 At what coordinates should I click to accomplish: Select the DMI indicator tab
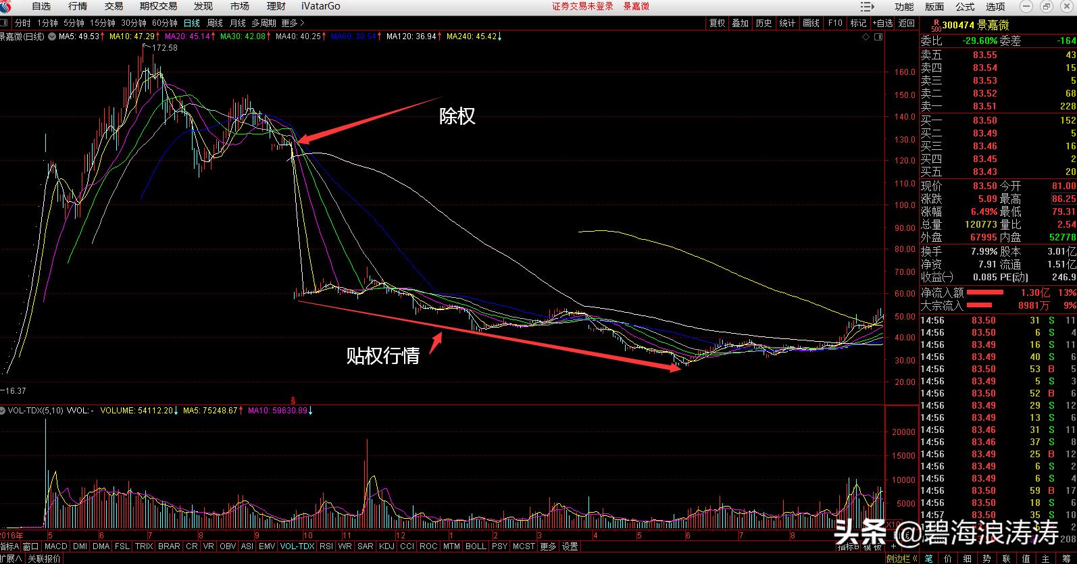[x=80, y=546]
